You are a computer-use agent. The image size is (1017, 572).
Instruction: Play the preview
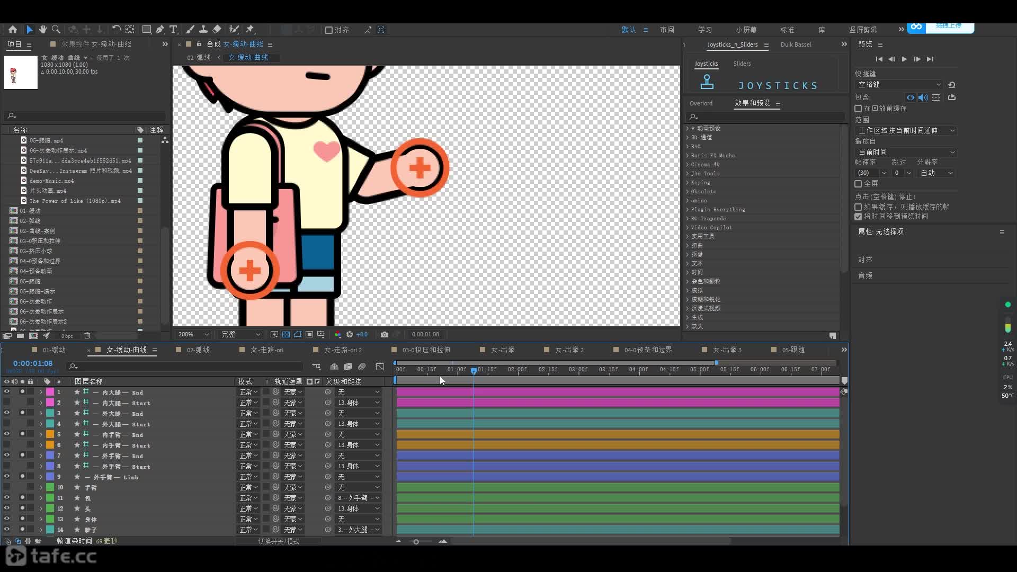[x=904, y=59]
